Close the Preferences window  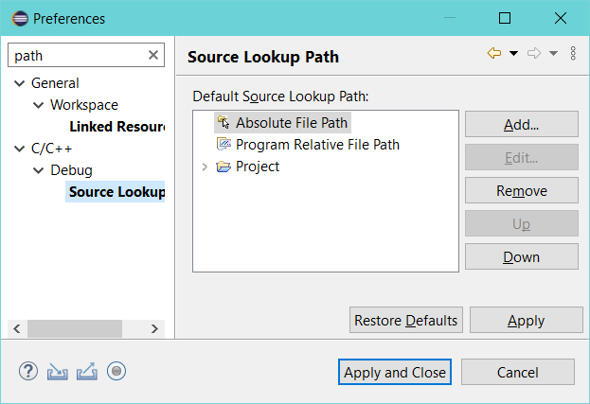point(561,18)
